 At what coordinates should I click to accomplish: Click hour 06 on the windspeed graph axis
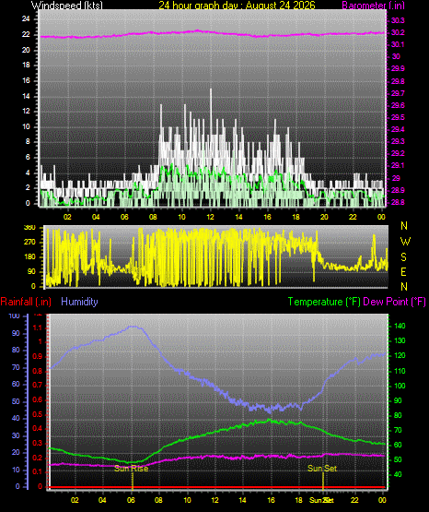click(124, 217)
